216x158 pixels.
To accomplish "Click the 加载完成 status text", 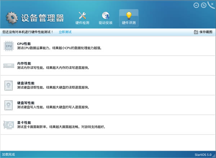I will pos(8,154).
